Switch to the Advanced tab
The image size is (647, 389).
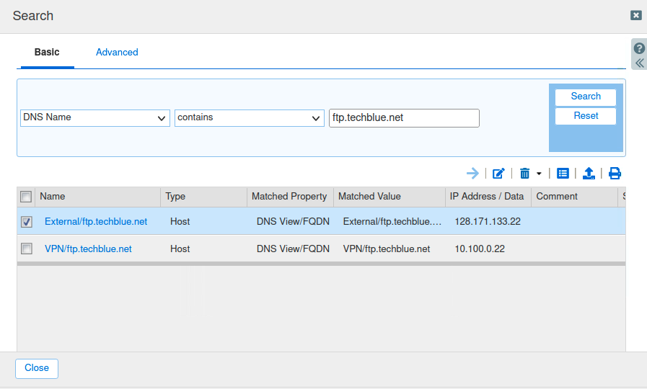(x=117, y=53)
